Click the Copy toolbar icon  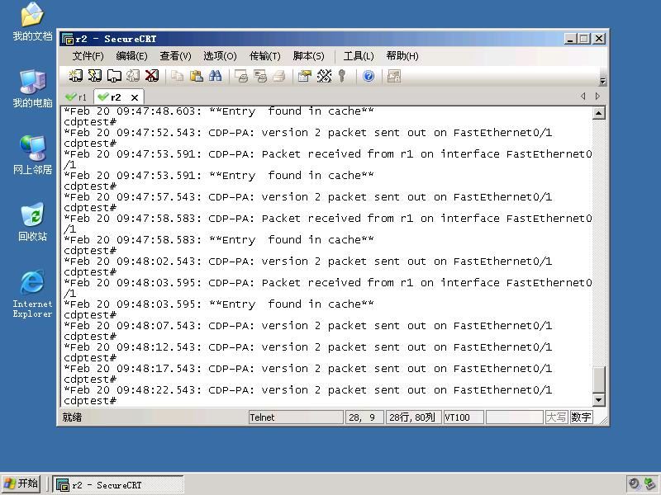click(x=177, y=76)
